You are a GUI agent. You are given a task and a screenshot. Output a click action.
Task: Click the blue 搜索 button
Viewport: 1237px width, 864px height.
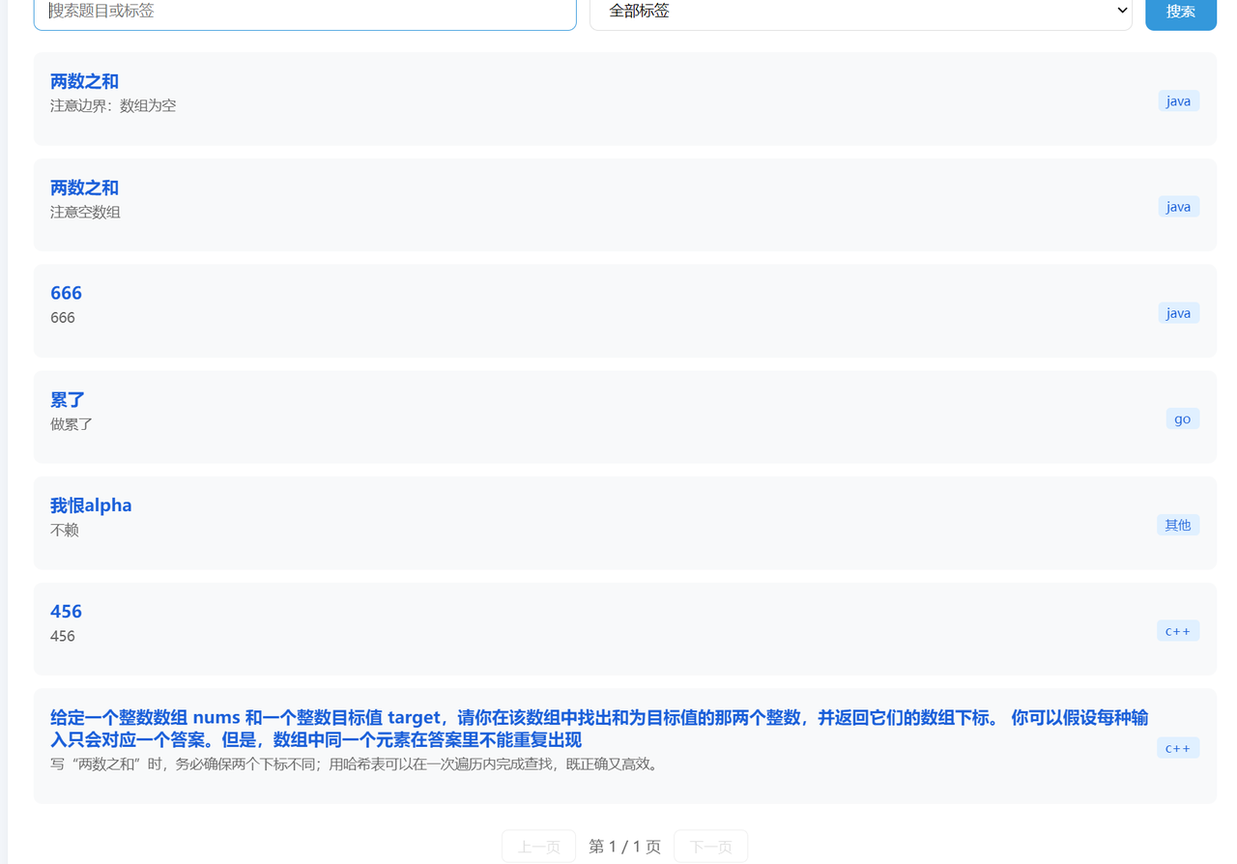click(1181, 12)
